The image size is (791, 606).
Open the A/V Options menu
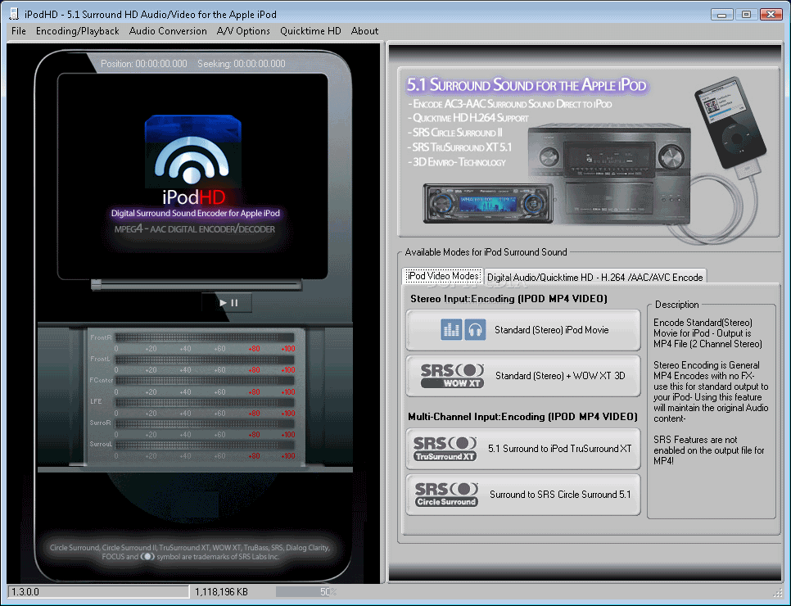[243, 31]
